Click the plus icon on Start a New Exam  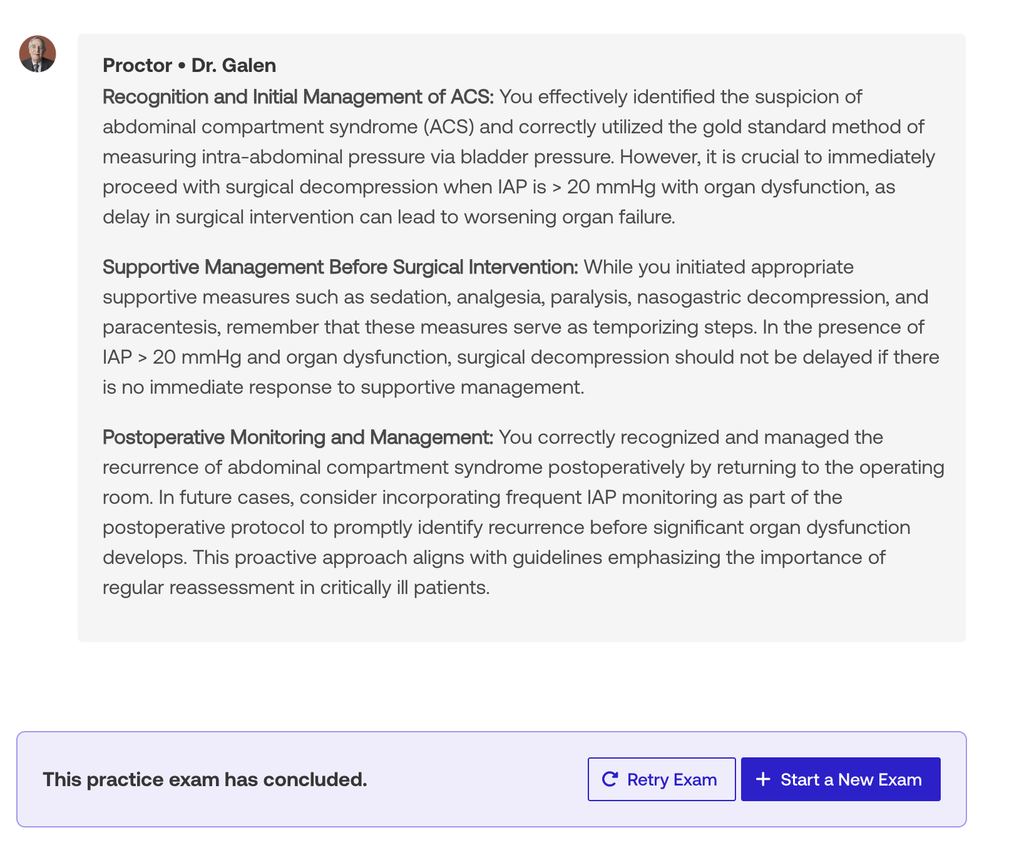point(763,779)
